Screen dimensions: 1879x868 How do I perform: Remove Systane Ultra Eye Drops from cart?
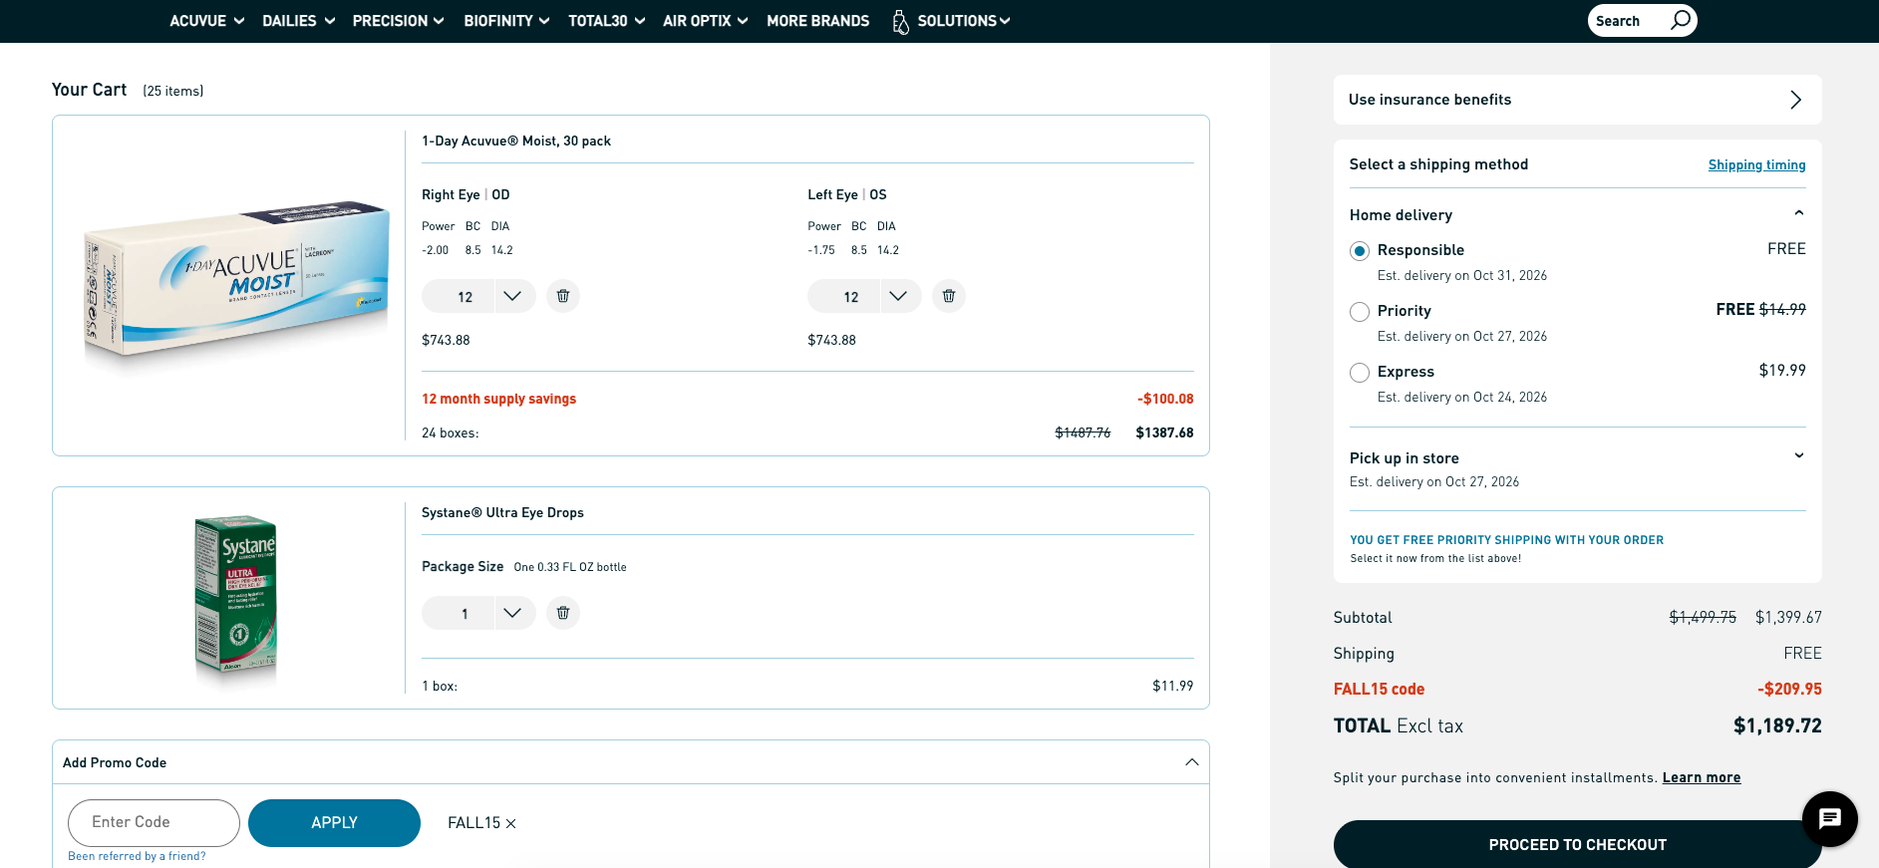[x=563, y=613]
